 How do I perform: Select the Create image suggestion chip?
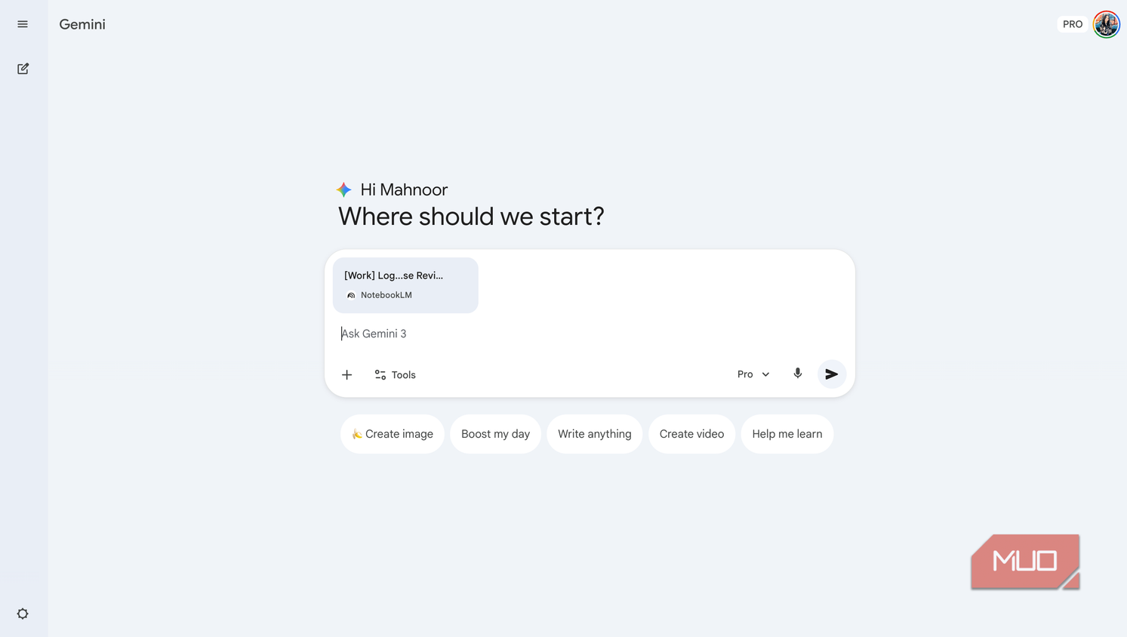(392, 434)
